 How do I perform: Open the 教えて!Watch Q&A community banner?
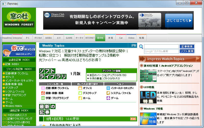tap(19, 50)
